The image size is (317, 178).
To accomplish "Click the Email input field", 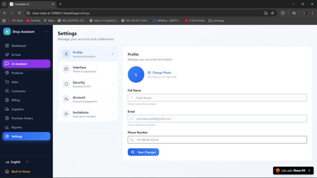I will click(217, 119).
